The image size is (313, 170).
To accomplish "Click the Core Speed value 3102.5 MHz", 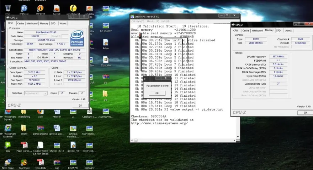I will (x=35, y=73).
